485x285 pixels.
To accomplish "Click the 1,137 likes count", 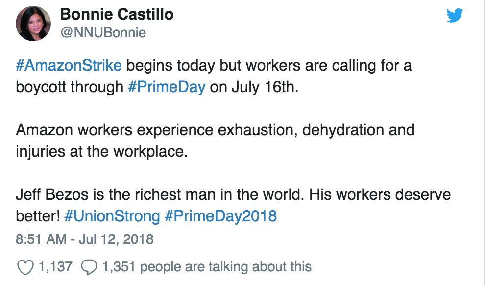I will (54, 267).
